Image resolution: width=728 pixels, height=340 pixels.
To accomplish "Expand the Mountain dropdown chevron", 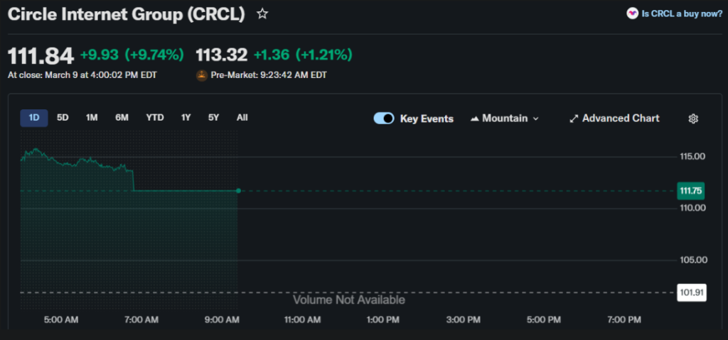I will pyautogui.click(x=536, y=119).
